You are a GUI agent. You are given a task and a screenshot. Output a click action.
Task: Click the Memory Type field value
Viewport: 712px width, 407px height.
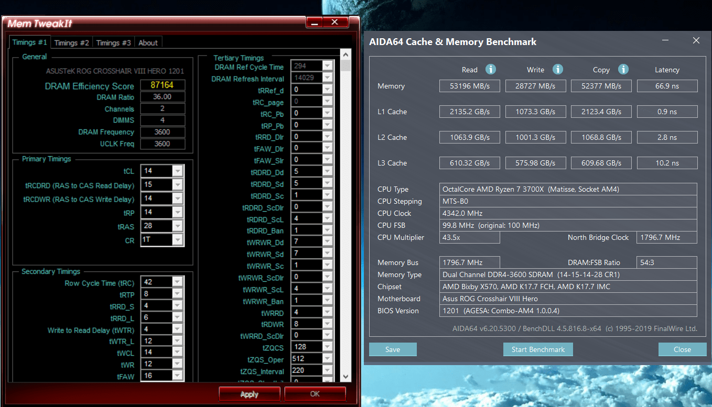568,274
